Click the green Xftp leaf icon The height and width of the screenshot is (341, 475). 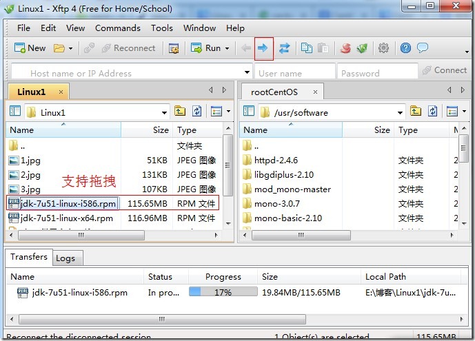pos(362,48)
